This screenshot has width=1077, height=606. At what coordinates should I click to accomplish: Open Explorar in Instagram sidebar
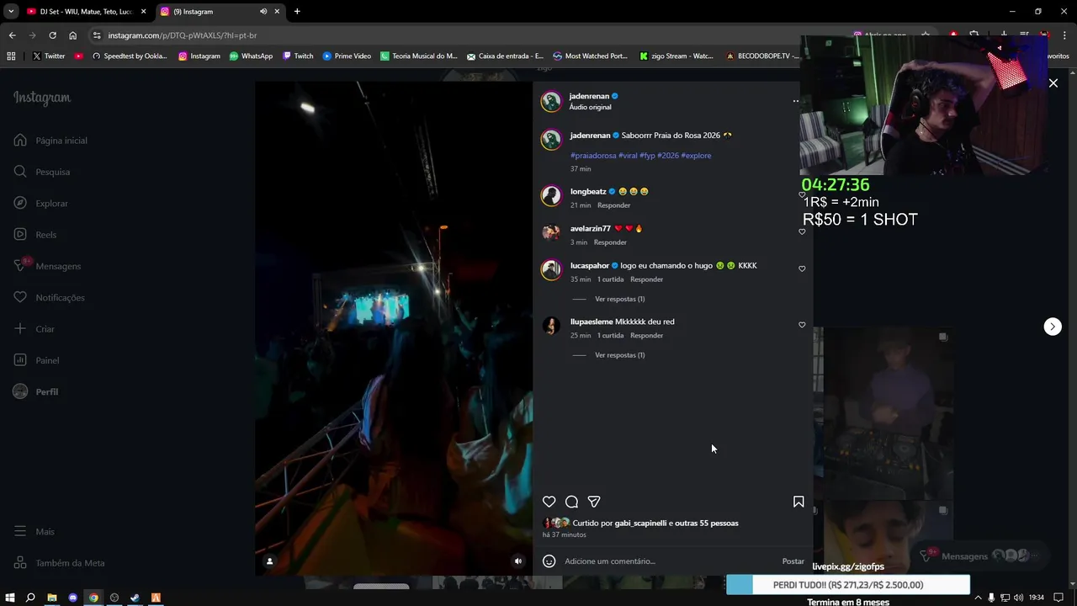42,204
